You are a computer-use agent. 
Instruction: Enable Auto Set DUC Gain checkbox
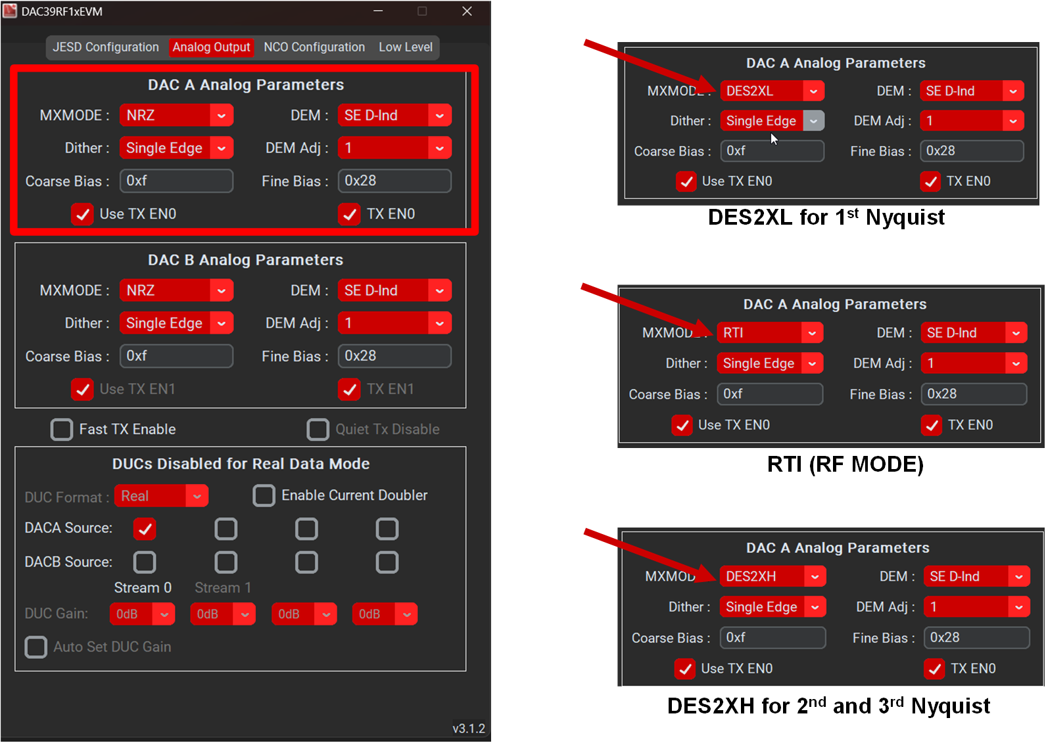tap(36, 647)
